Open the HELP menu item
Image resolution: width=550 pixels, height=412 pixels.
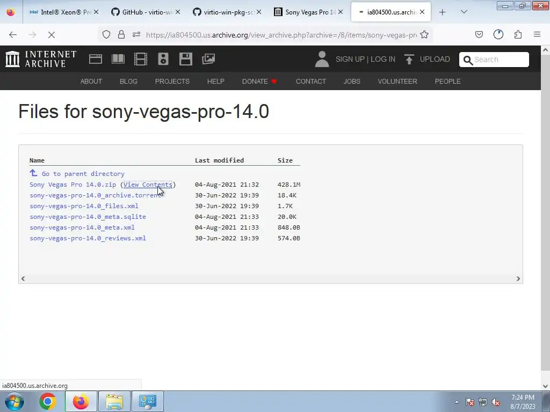(216, 82)
